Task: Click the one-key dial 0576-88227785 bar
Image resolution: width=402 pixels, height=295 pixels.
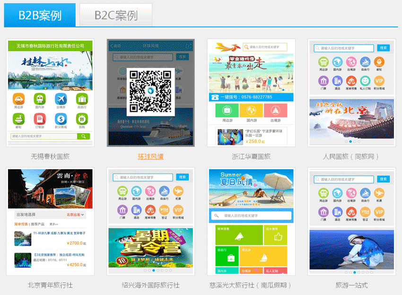Action: pyautogui.click(x=251, y=97)
